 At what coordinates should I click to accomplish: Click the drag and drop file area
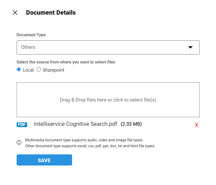(108, 100)
